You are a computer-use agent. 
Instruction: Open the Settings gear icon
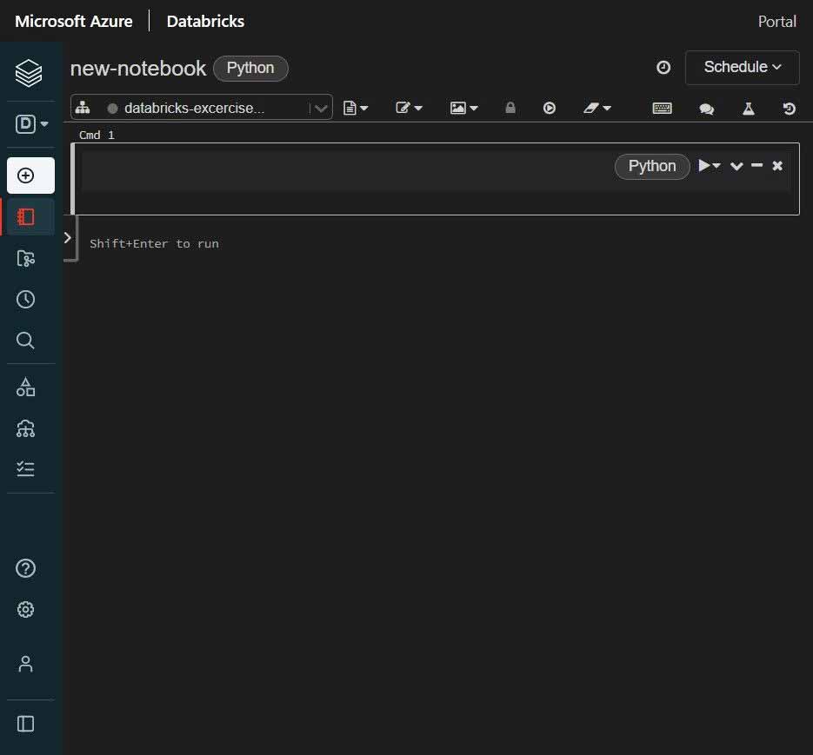click(x=25, y=609)
